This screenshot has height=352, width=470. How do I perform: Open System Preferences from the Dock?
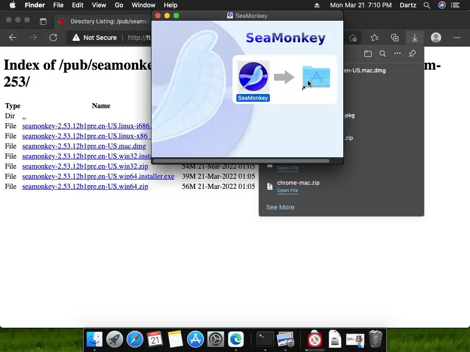216,339
